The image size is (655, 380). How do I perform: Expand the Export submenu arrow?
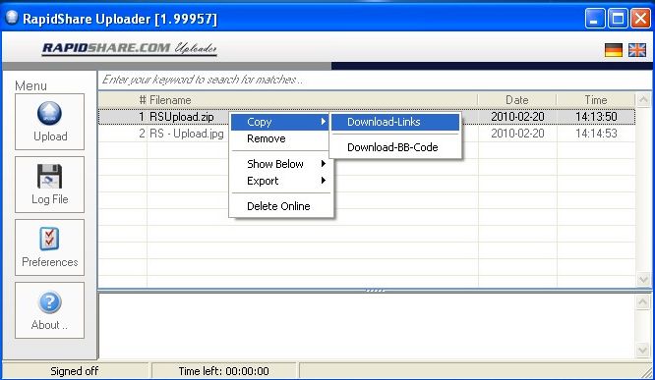(324, 181)
